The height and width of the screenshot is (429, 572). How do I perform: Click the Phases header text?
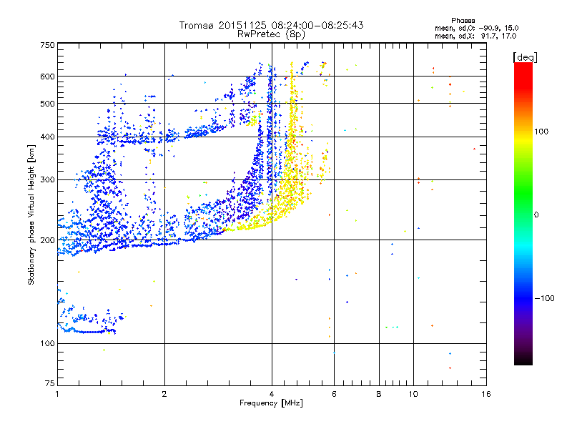(x=463, y=21)
